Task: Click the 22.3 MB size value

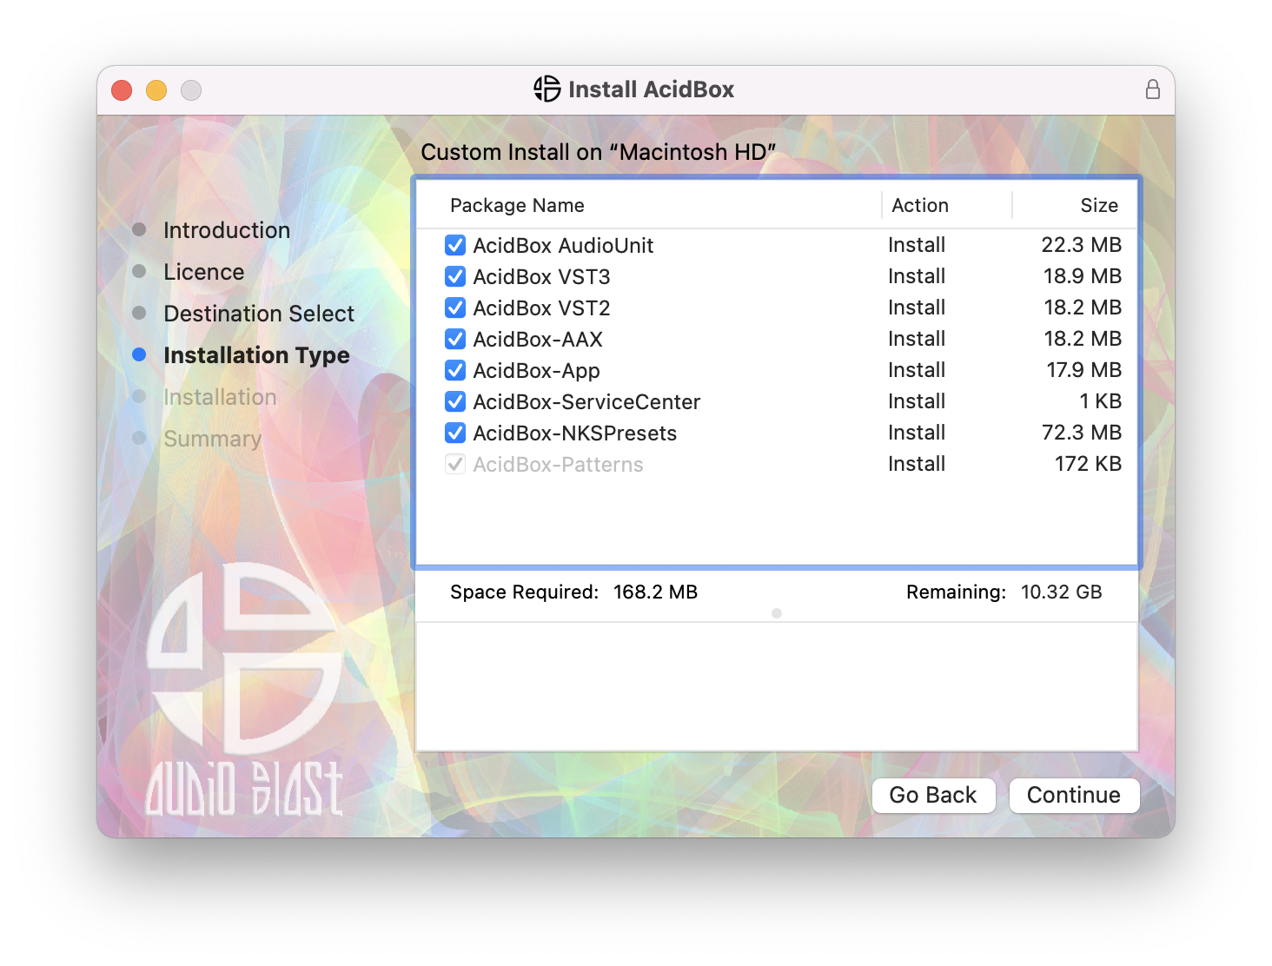Action: pos(1082,245)
